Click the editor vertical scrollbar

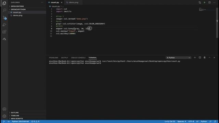(x=217, y=23)
